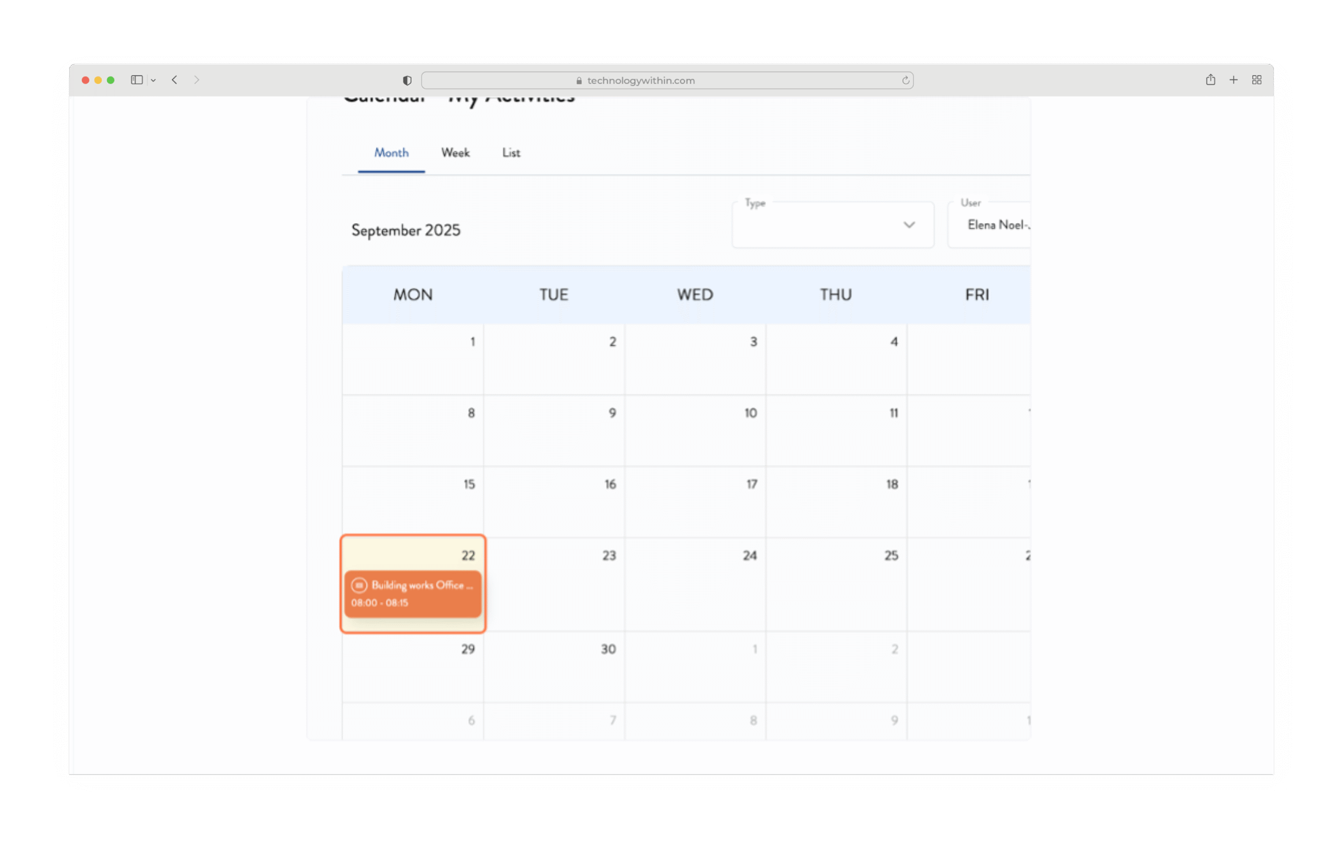Switch to the Week tab
1343x846 pixels.
[455, 152]
